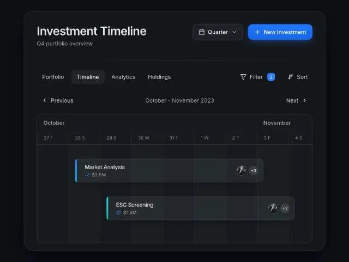Click the plus icon on New Investment
The height and width of the screenshot is (262, 349).
pos(257,32)
